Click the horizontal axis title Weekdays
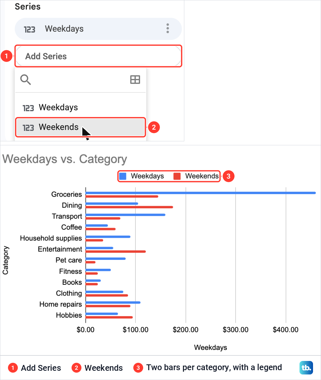 click(x=211, y=347)
